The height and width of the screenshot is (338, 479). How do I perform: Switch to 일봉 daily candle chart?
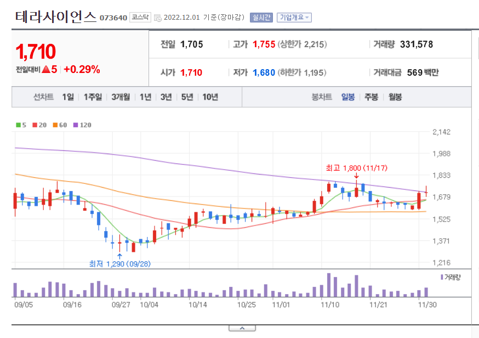coord(348,97)
